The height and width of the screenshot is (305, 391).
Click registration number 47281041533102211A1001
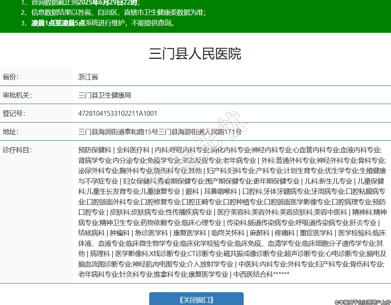(117, 113)
